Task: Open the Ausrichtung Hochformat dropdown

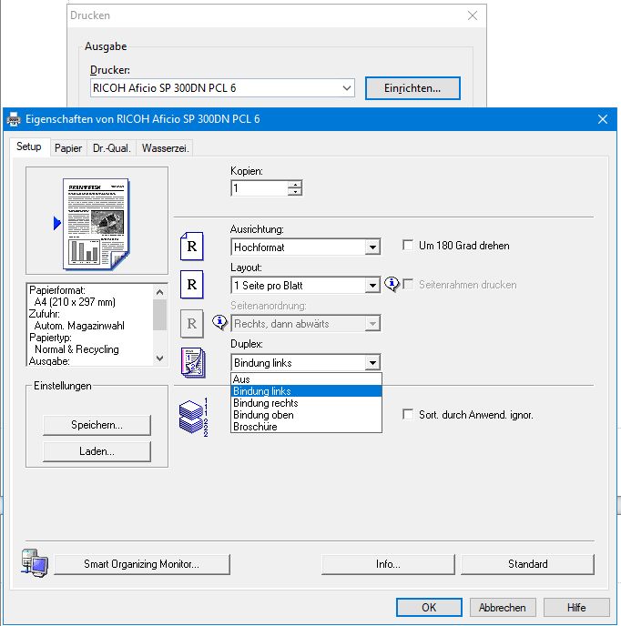Action: click(305, 247)
